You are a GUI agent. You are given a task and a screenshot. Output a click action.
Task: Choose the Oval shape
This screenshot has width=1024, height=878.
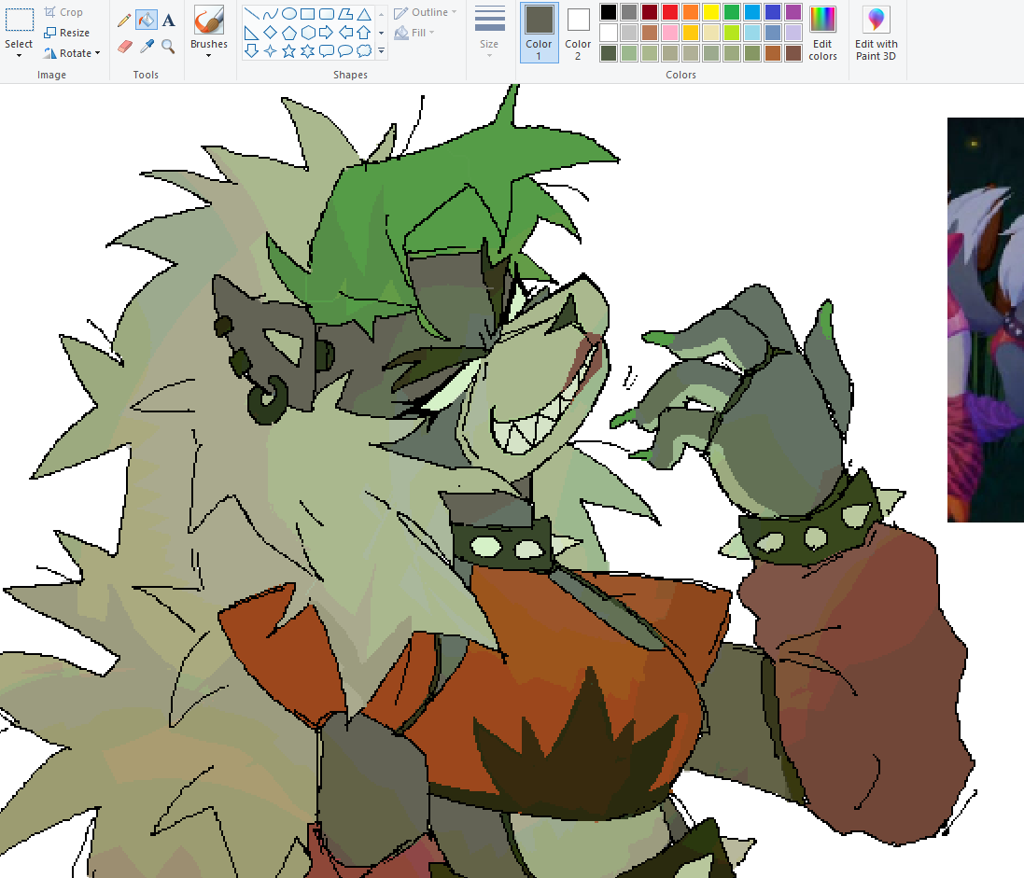[289, 13]
